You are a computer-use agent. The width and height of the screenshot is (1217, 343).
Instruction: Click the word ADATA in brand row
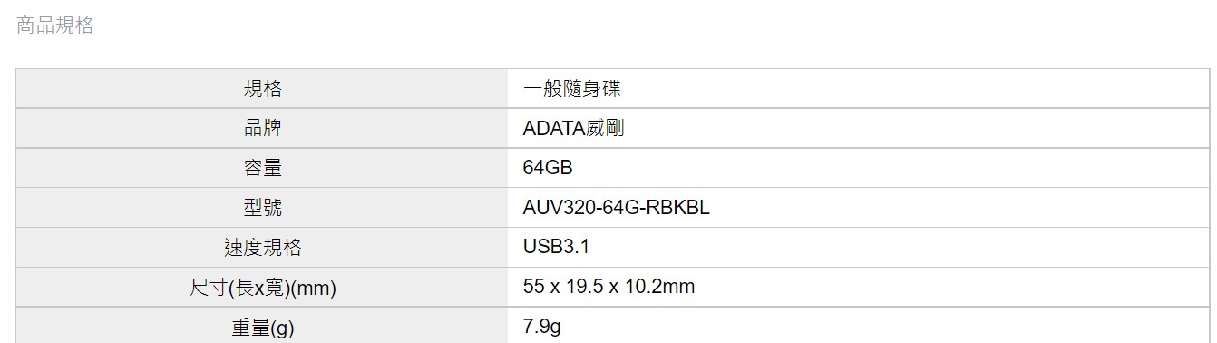[x=554, y=129]
